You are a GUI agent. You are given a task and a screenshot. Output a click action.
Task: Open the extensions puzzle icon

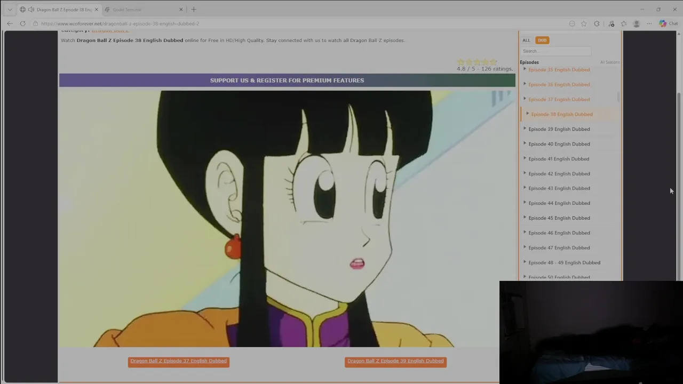point(597,23)
